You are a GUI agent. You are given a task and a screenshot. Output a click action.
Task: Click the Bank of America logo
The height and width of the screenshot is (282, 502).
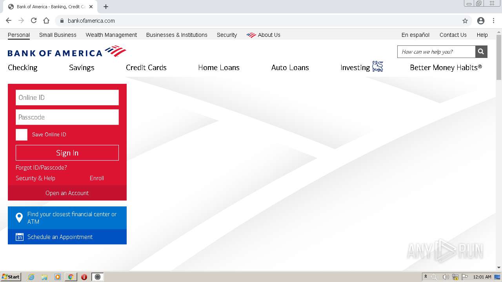(x=67, y=52)
